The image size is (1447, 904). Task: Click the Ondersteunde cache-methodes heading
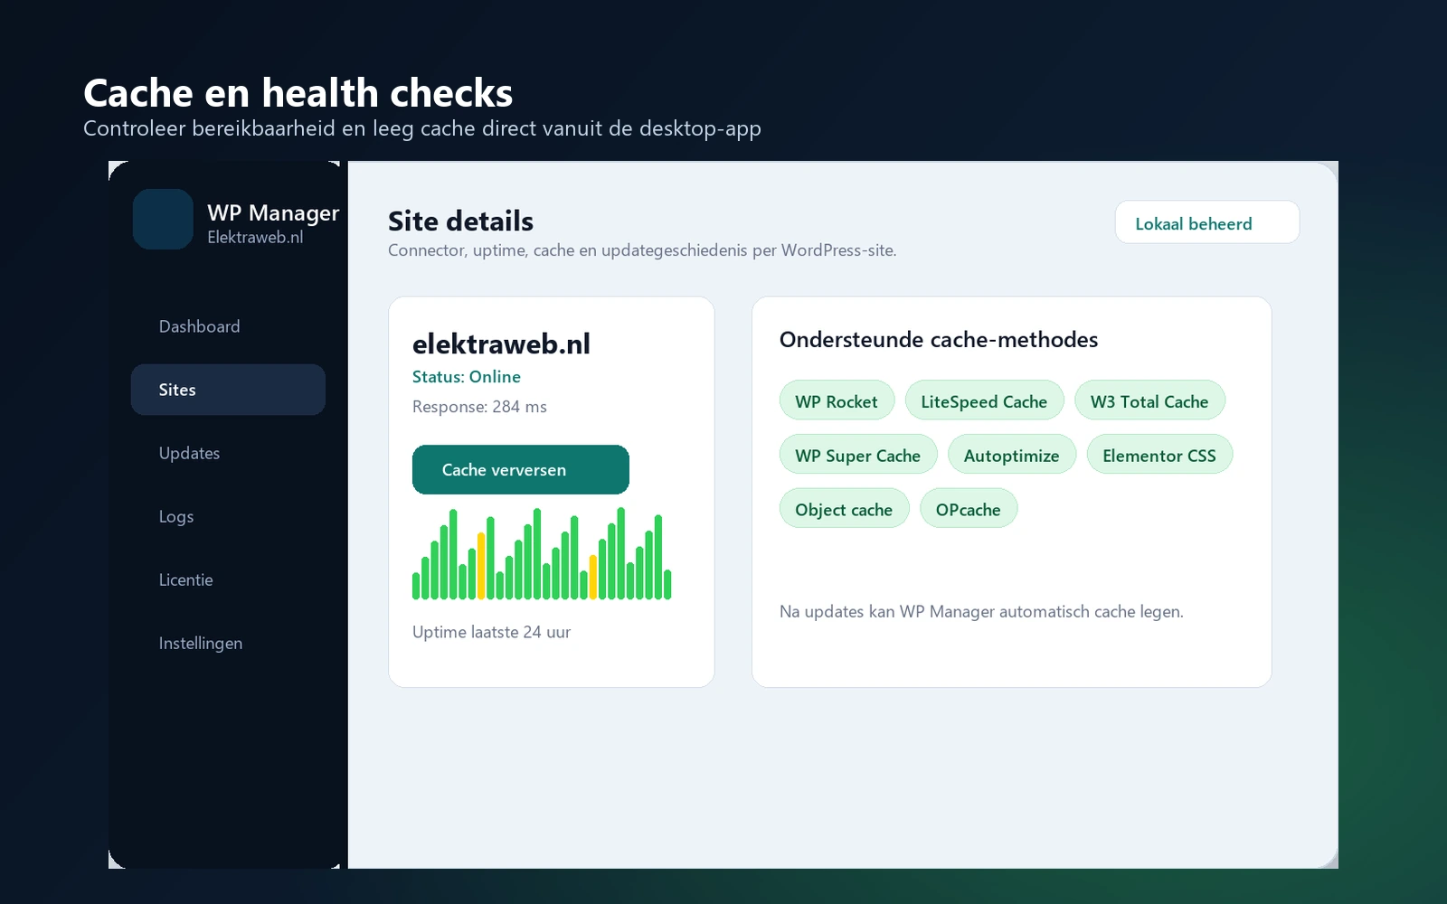(x=939, y=340)
